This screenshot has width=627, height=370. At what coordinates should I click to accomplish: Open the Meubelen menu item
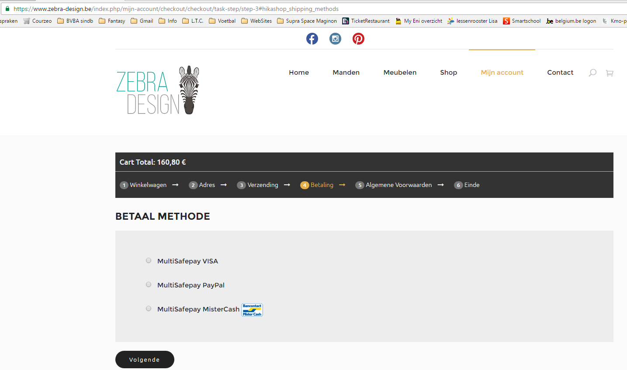[400, 73]
